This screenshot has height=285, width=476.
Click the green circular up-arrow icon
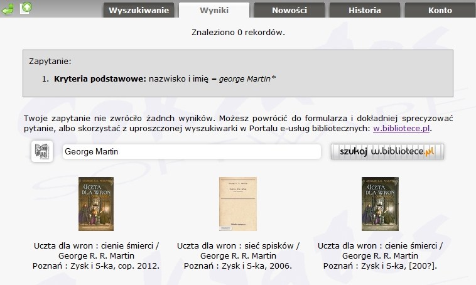pyautogui.click(x=26, y=8)
